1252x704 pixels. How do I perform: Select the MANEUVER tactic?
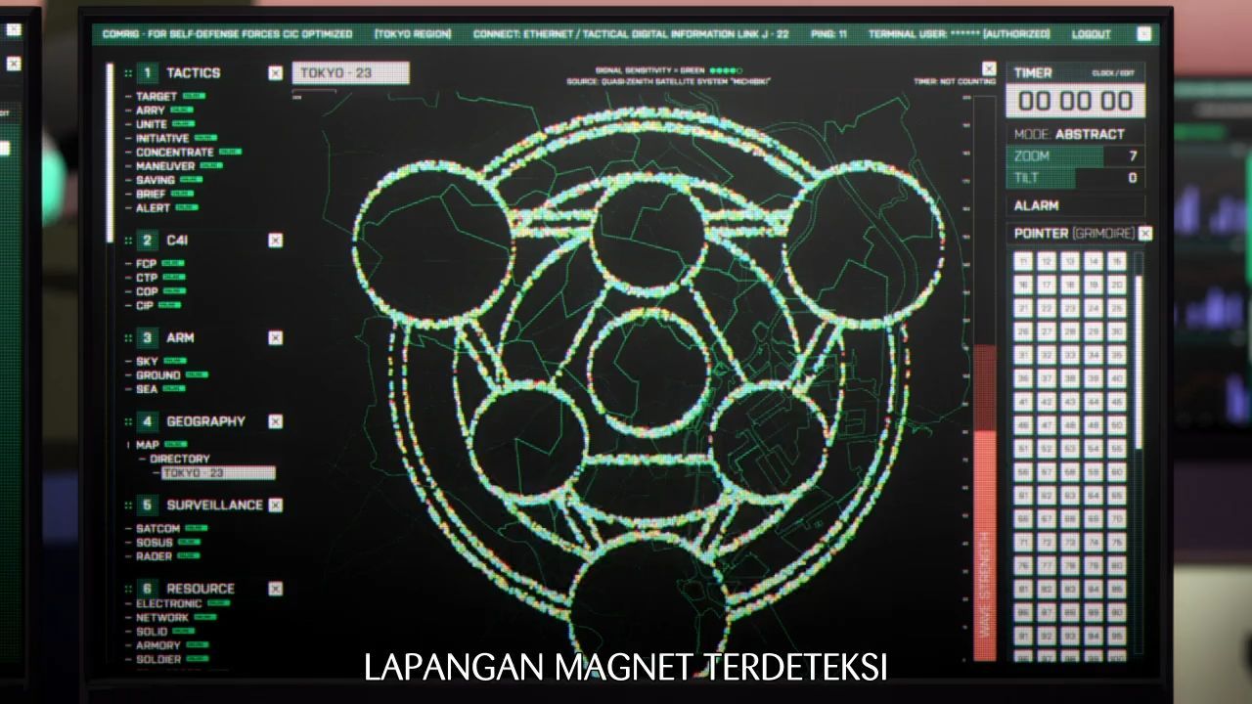(165, 166)
